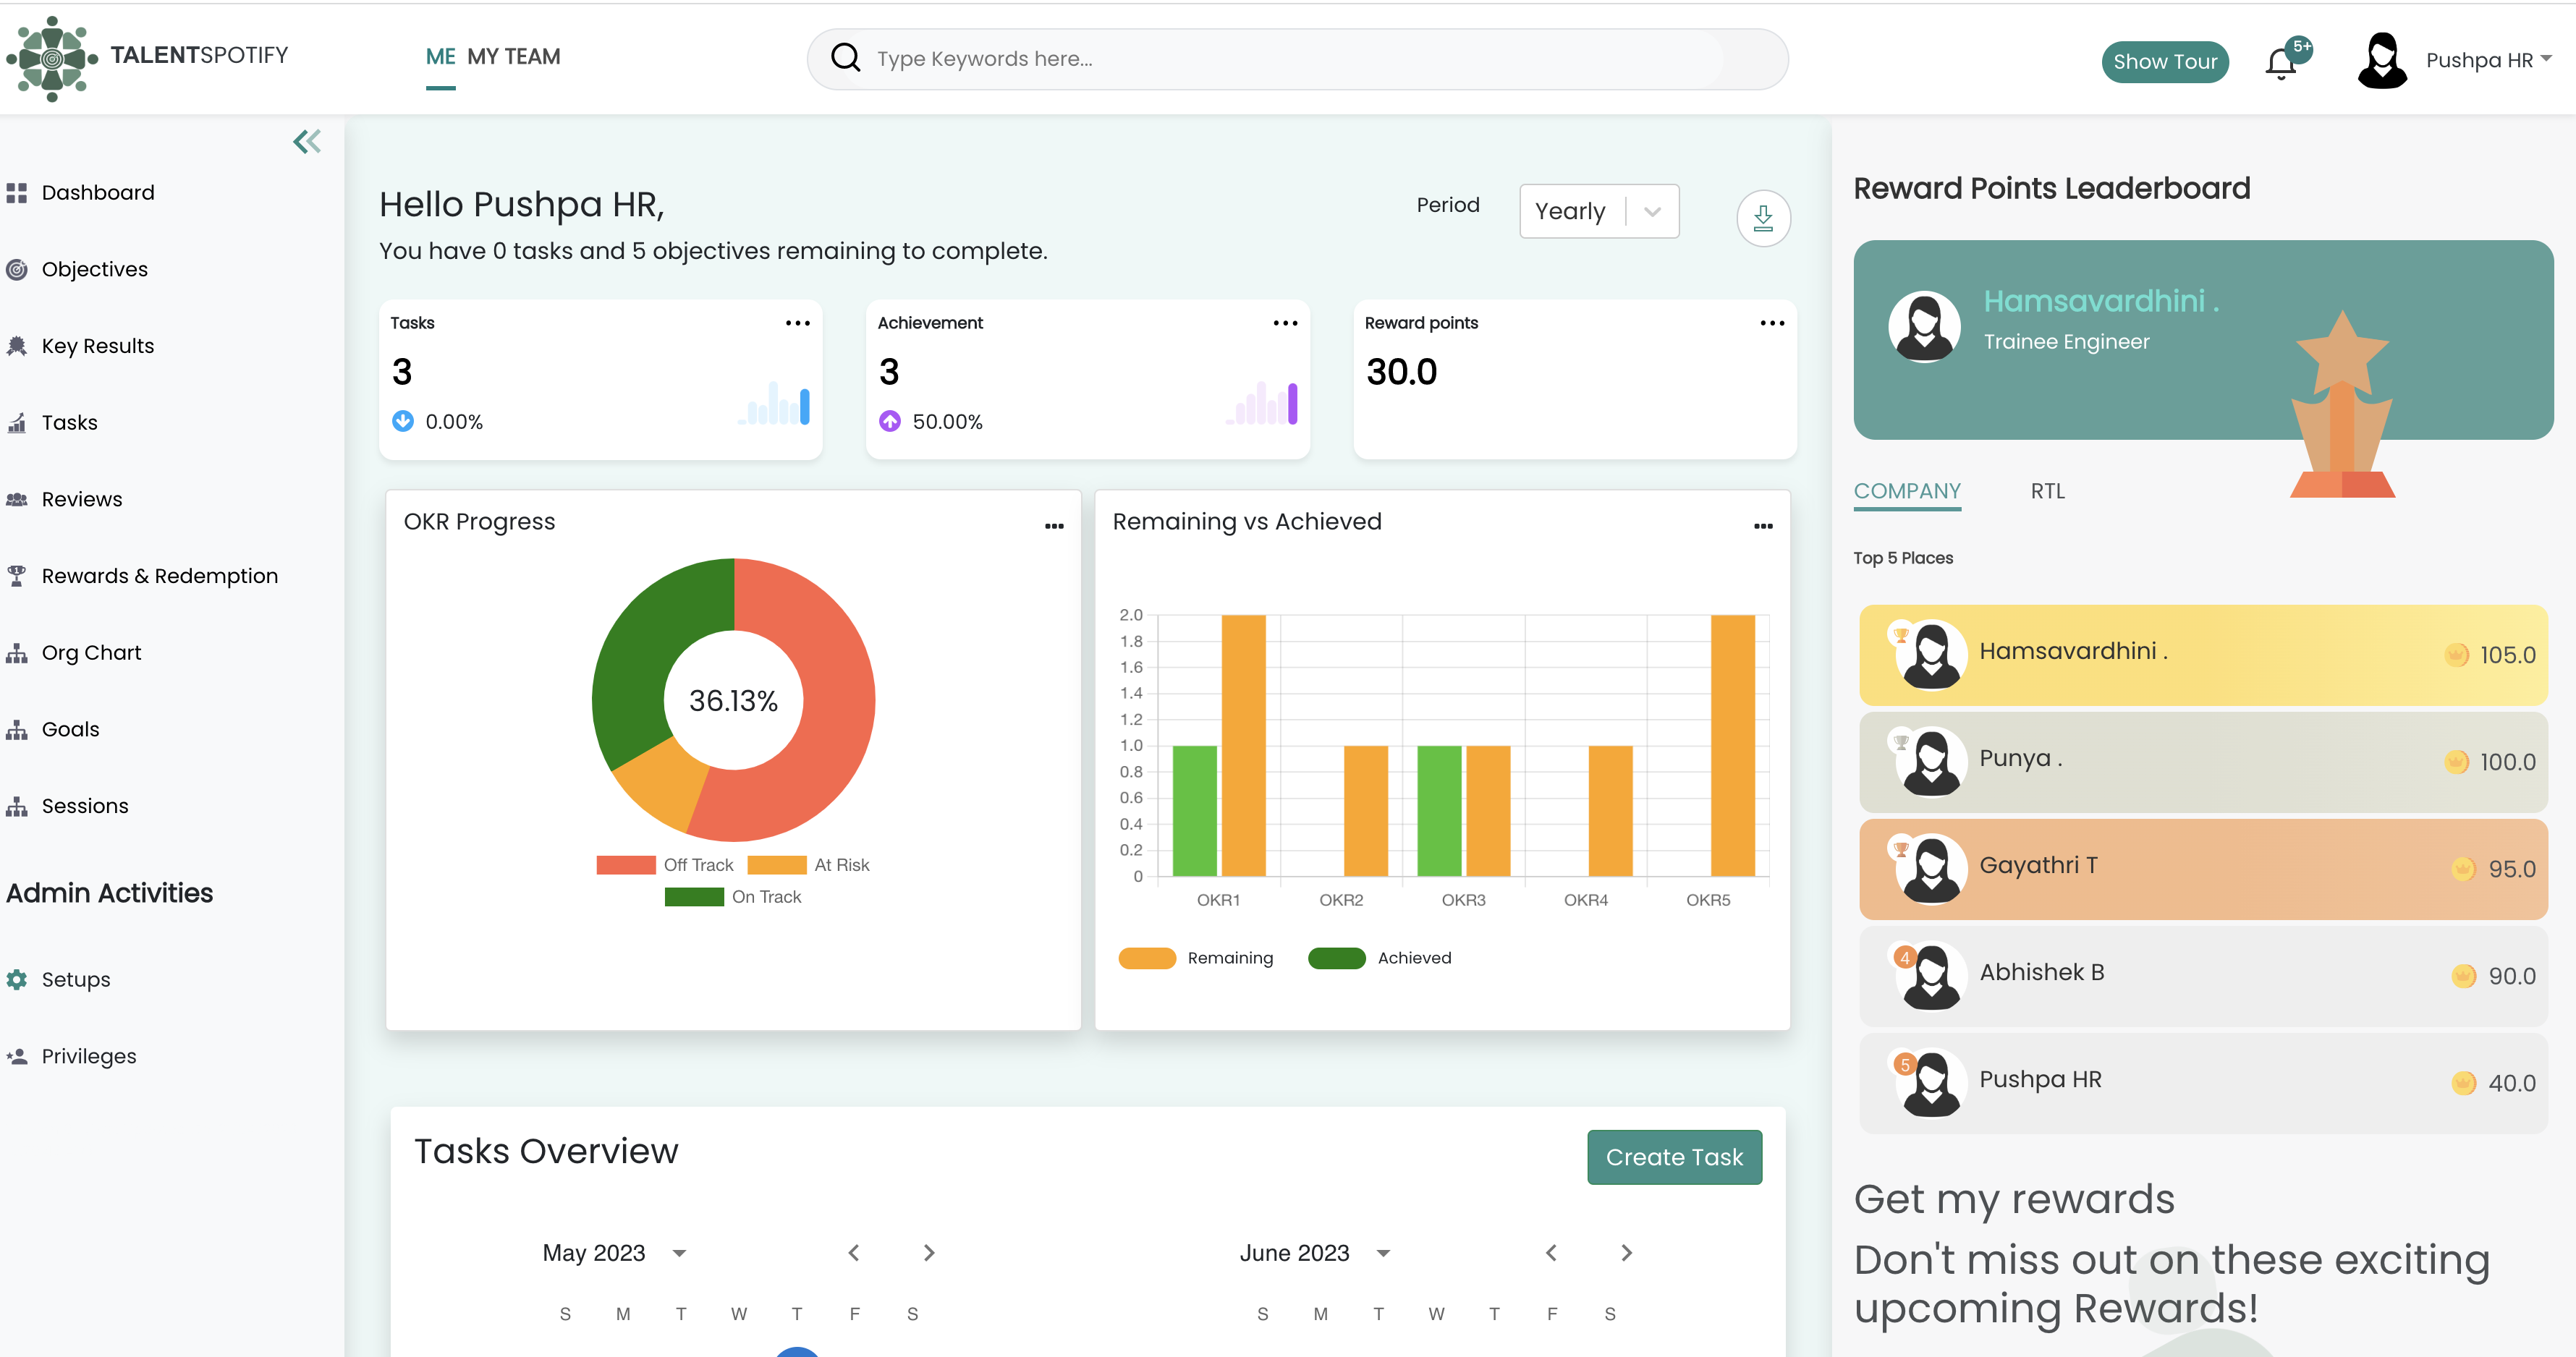The width and height of the screenshot is (2576, 1357).
Task: Collapse the sidebar using double chevron
Action: (307, 141)
